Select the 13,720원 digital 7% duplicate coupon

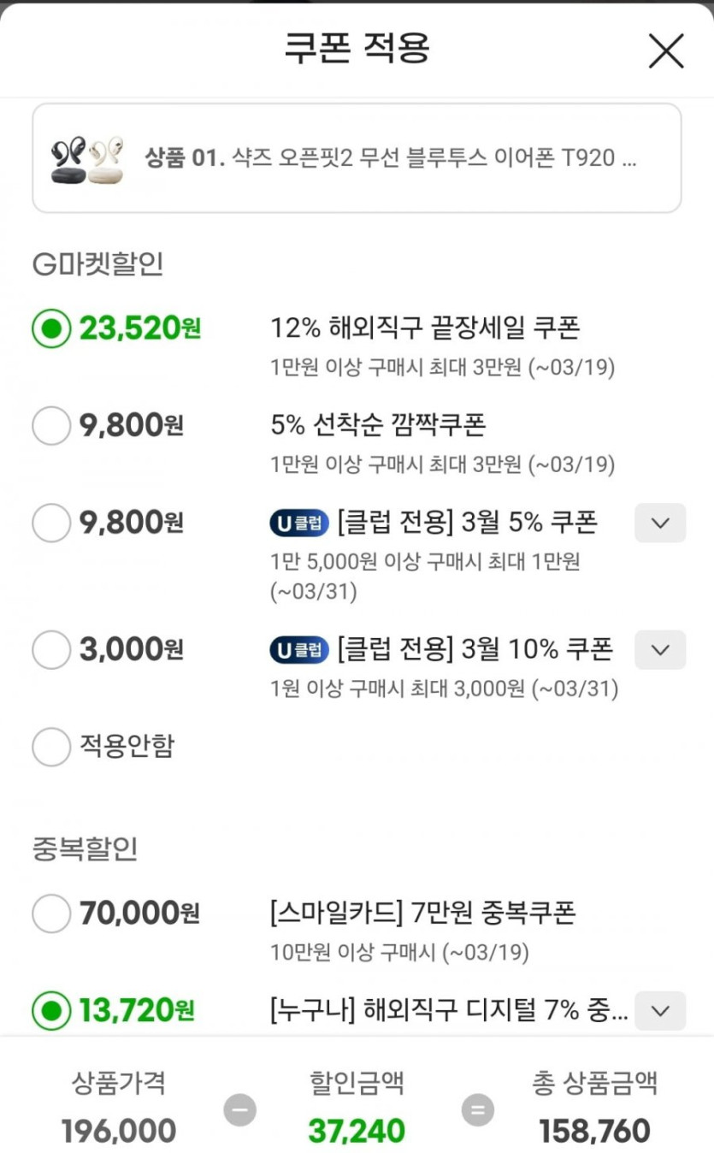[51, 1011]
